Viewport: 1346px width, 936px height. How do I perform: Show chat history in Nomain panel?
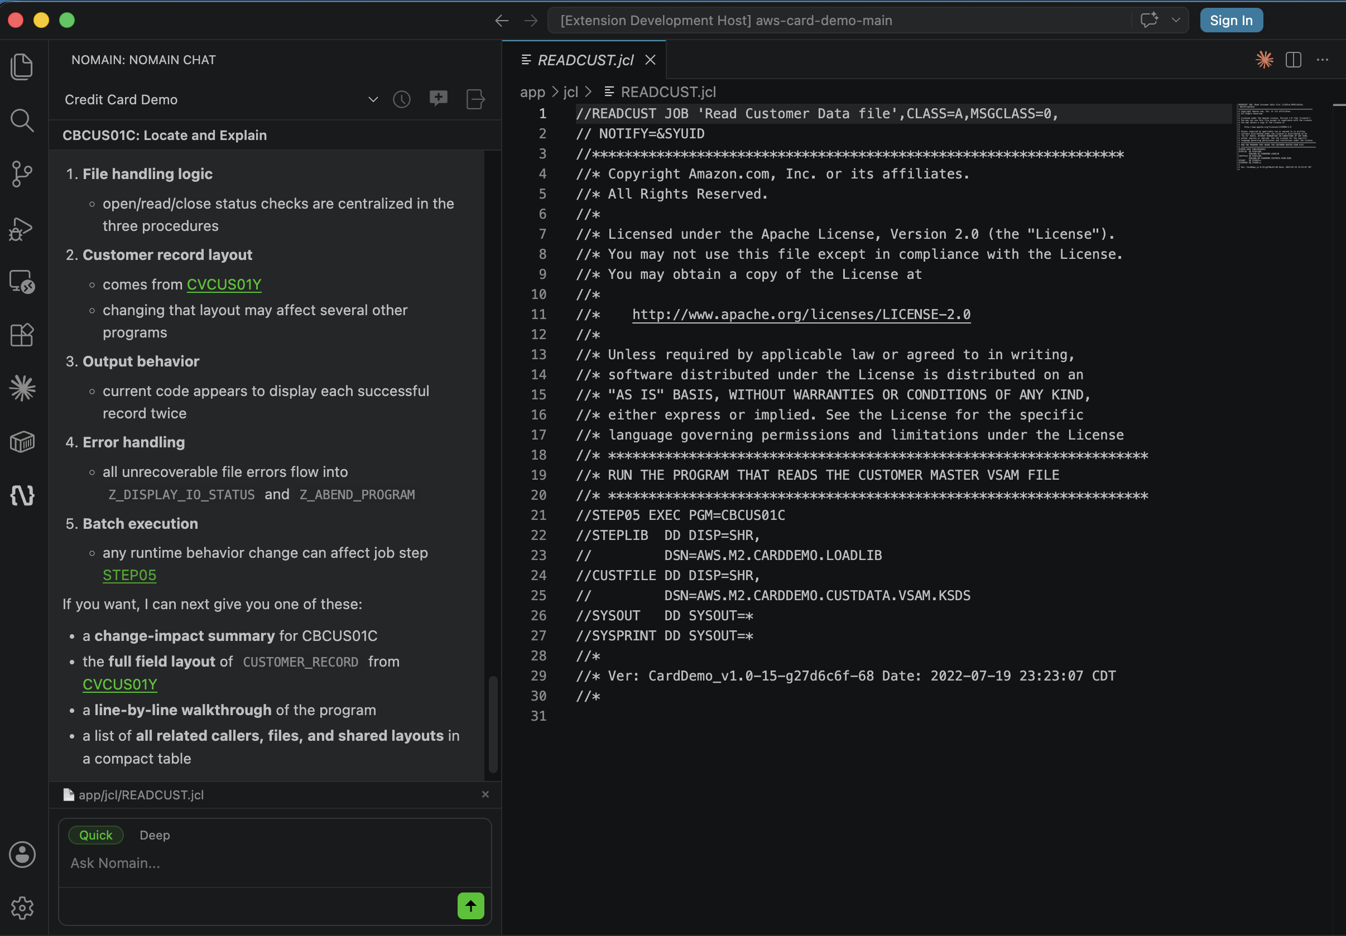(x=402, y=100)
